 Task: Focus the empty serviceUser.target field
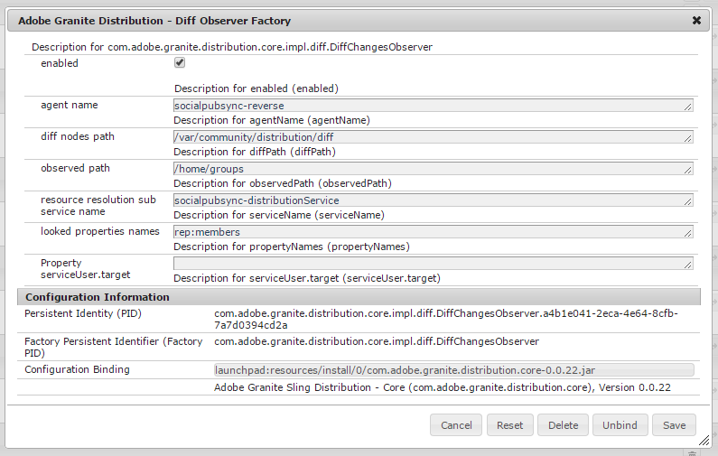[434, 264]
